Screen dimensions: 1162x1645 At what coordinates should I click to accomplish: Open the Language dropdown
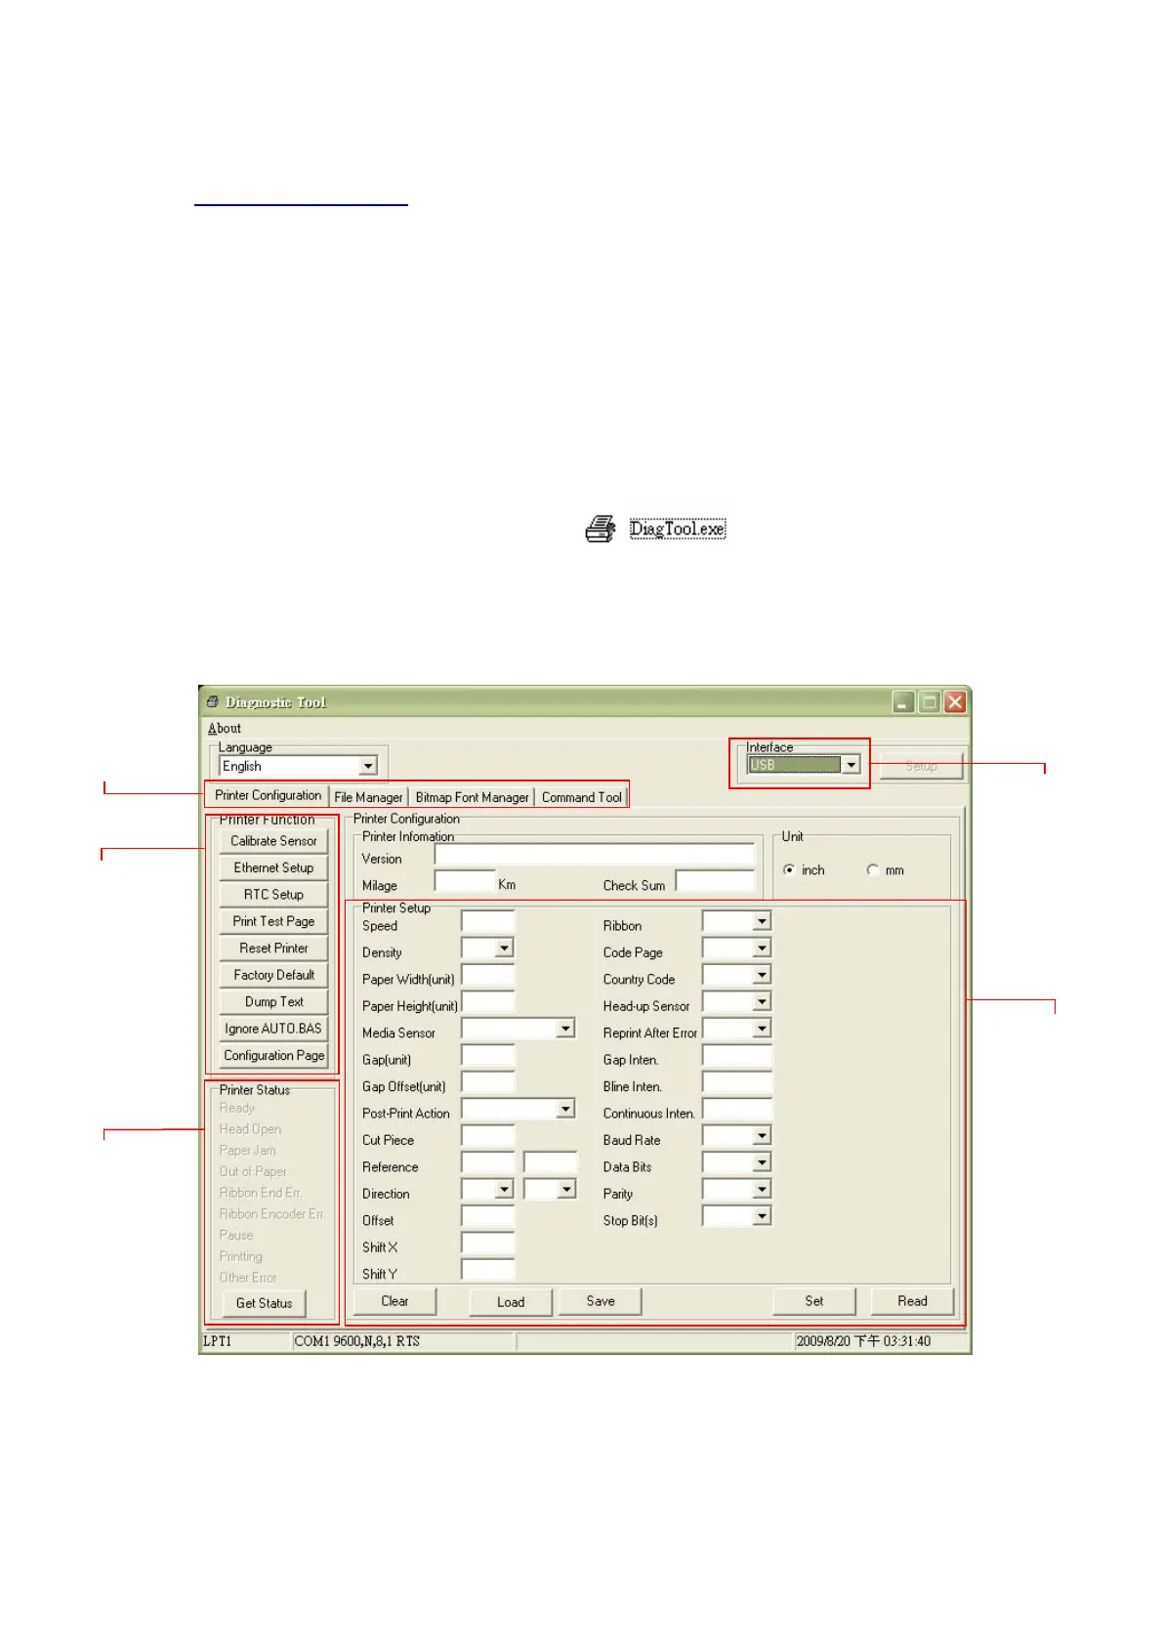368,766
